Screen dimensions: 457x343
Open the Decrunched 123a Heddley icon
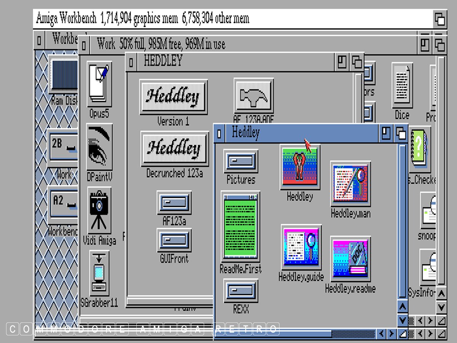(x=174, y=148)
